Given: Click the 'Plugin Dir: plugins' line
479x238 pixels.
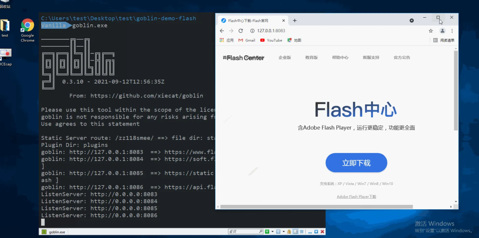Looking at the screenshot, I should (75, 145).
